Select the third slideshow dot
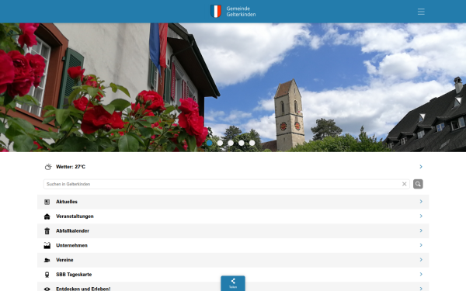The image size is (466, 291). point(231,143)
